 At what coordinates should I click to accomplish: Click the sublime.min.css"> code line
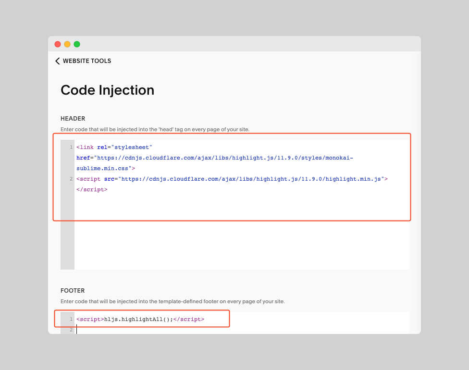pos(106,168)
